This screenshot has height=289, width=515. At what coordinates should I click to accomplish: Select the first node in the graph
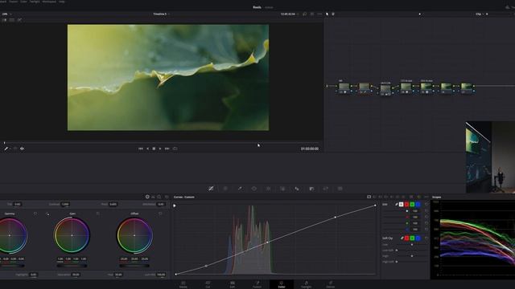point(344,88)
